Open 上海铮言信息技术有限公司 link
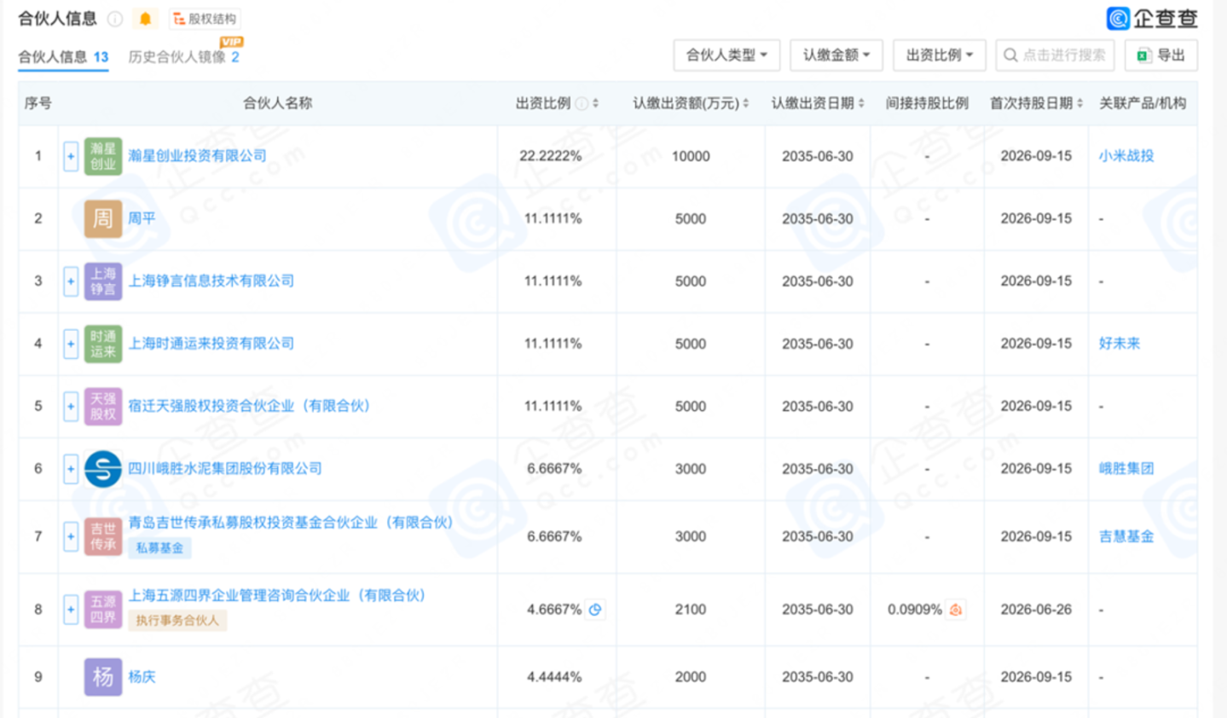Image resolution: width=1227 pixels, height=718 pixels. 211,281
